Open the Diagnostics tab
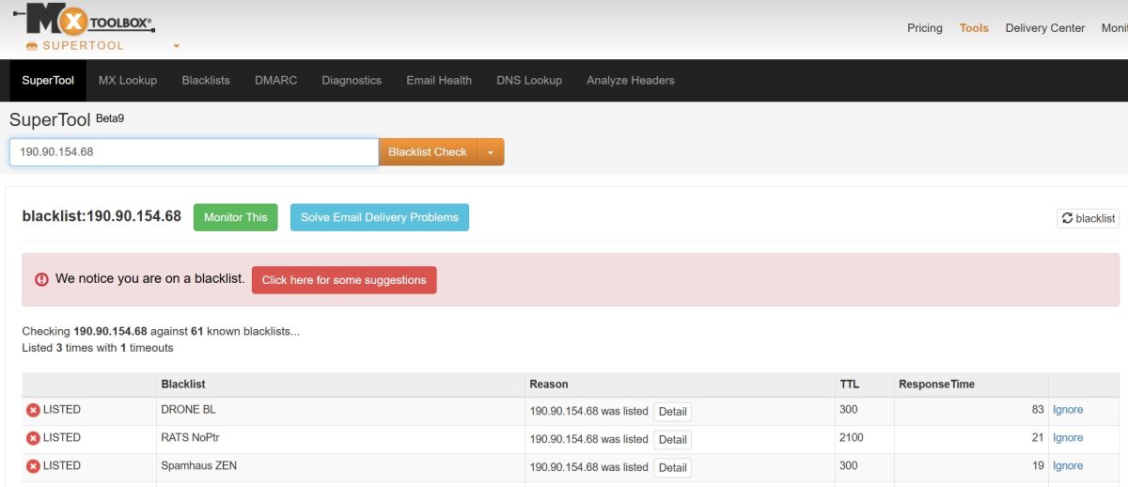This screenshot has width=1128, height=487. 352,80
